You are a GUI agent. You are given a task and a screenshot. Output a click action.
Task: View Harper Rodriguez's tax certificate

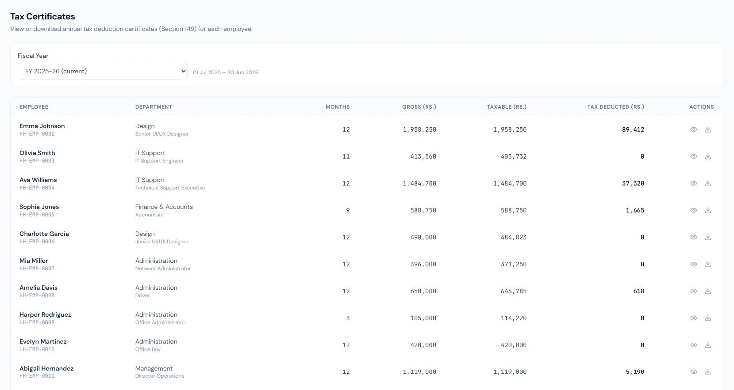tap(694, 318)
